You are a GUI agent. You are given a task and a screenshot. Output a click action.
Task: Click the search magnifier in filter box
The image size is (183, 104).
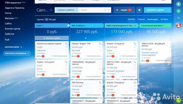(x=105, y=10)
